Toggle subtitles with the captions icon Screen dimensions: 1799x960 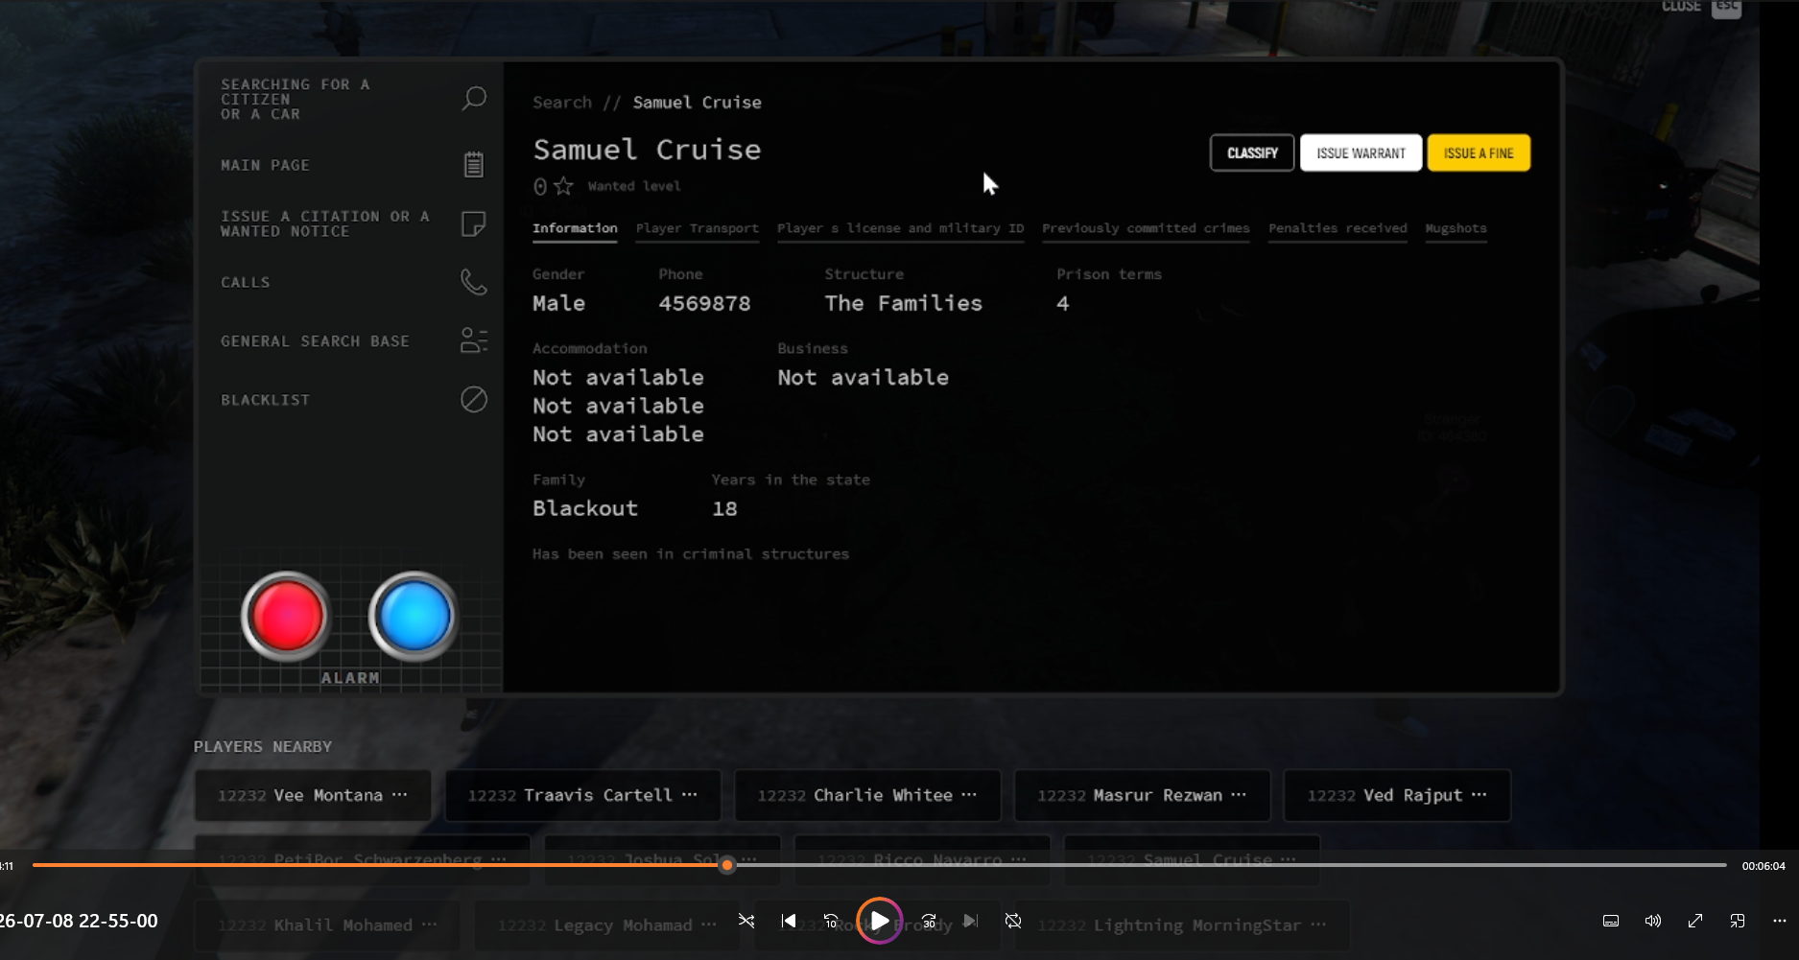(1611, 921)
